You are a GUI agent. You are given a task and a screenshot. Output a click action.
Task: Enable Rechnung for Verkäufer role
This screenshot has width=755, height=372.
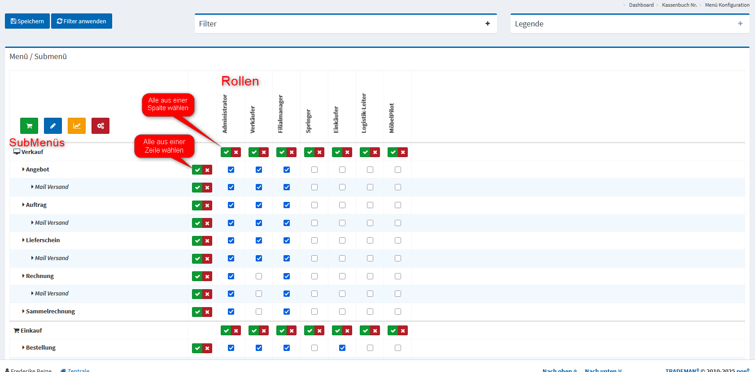pyautogui.click(x=259, y=276)
